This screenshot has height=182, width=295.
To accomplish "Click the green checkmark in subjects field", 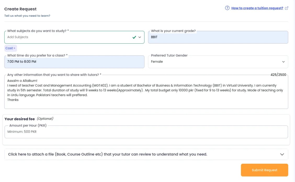I will (x=134, y=37).
